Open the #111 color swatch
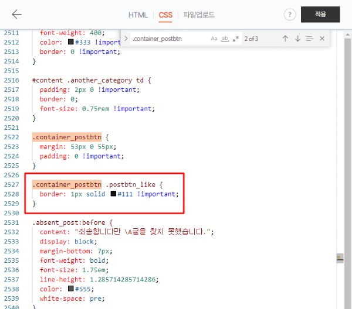 click(113, 194)
